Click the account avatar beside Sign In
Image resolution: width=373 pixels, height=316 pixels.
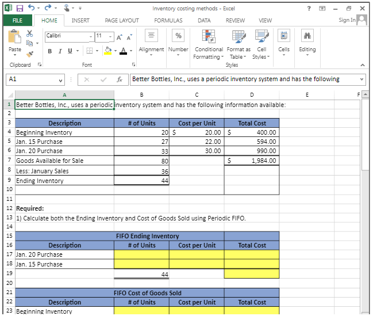(362, 20)
